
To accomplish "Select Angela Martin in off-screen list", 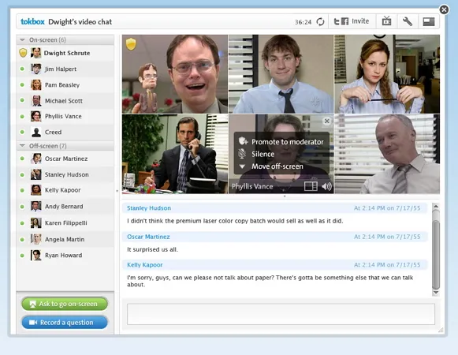I will (x=65, y=239).
